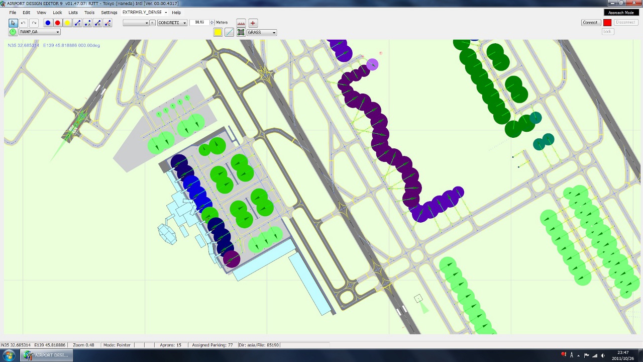This screenshot has height=362, width=643.
Task: Open the Settings menu
Action: coord(109,12)
